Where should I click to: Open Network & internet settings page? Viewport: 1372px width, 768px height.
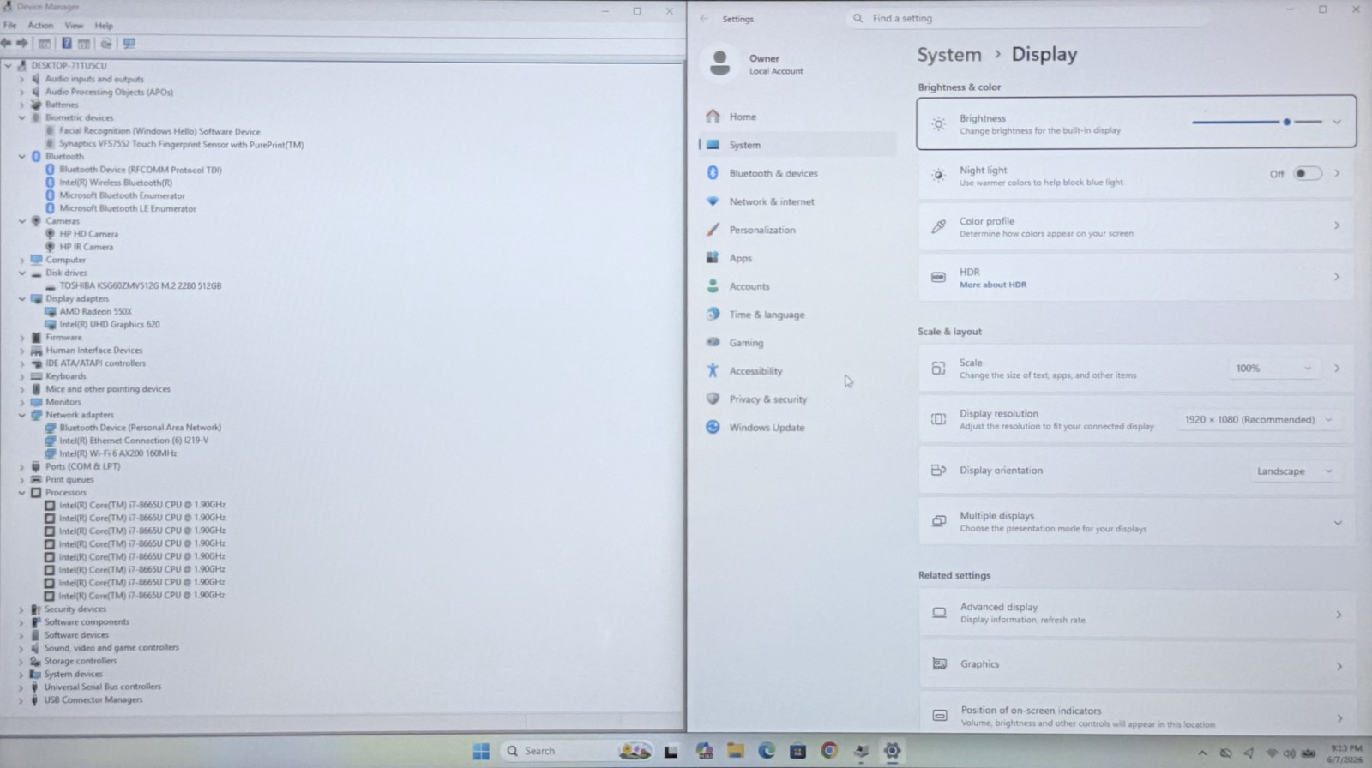(x=771, y=201)
